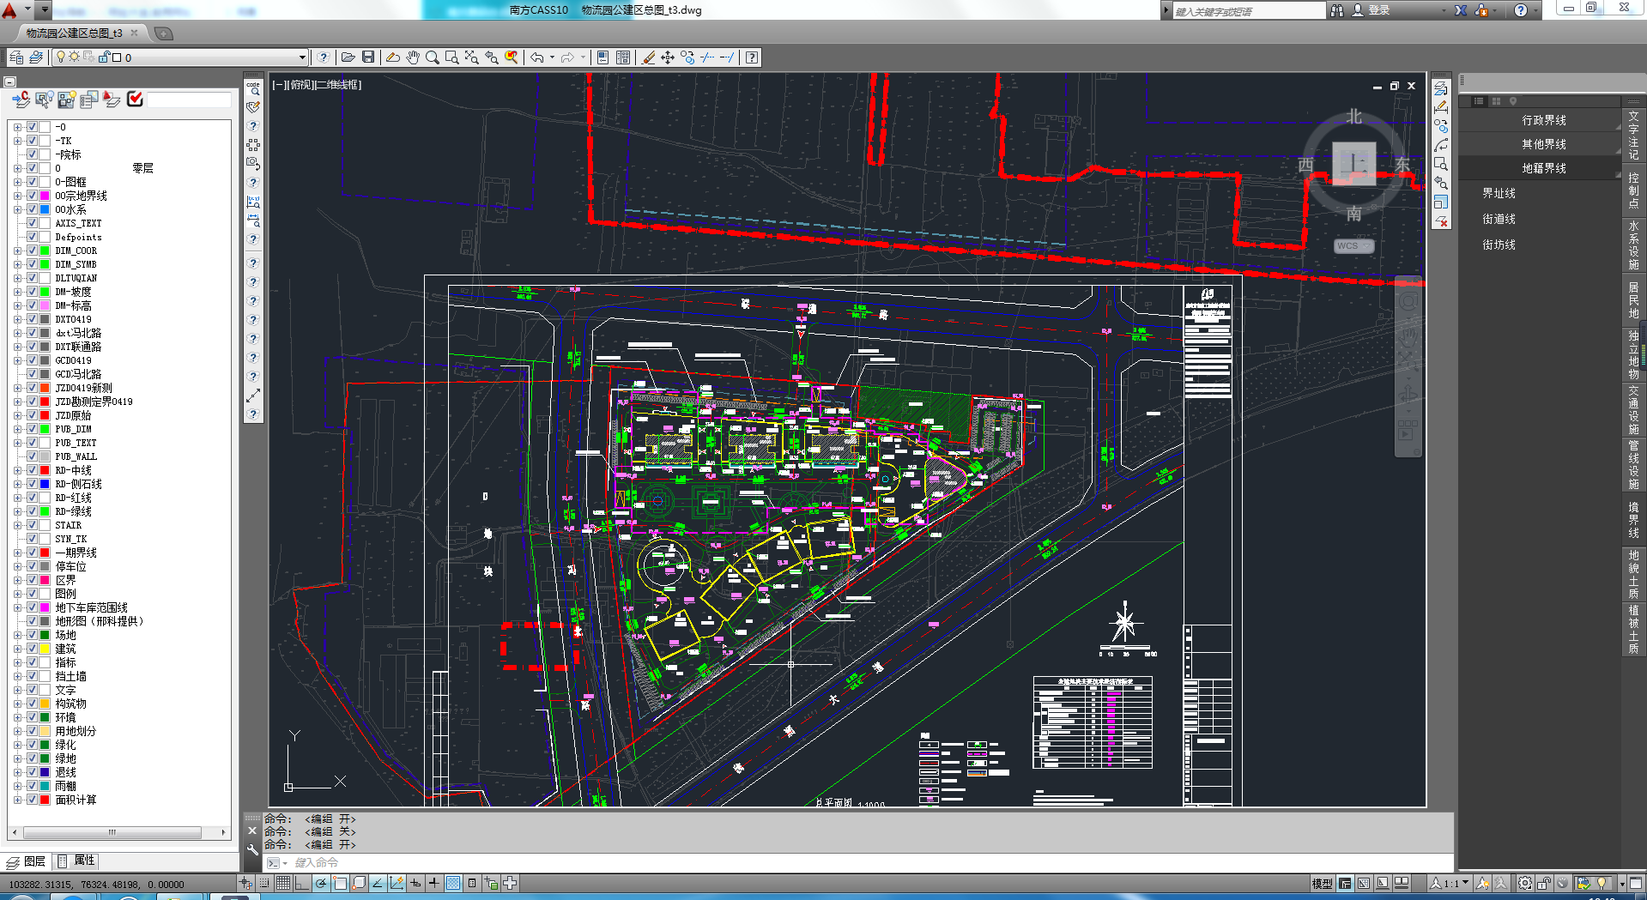Open the Layer Properties Manager icon
This screenshot has width=1647, height=900.
pyautogui.click(x=16, y=57)
